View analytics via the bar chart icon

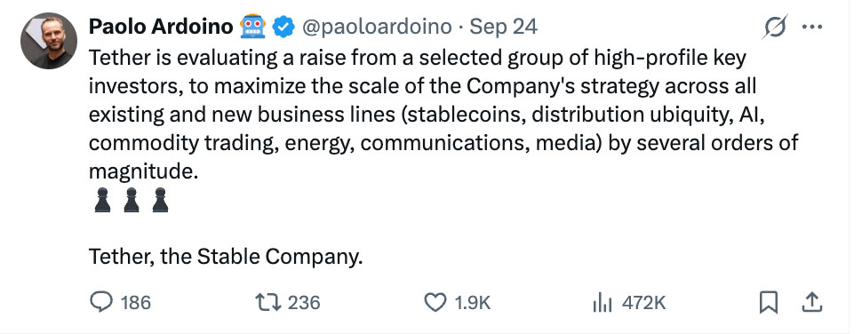click(x=603, y=303)
